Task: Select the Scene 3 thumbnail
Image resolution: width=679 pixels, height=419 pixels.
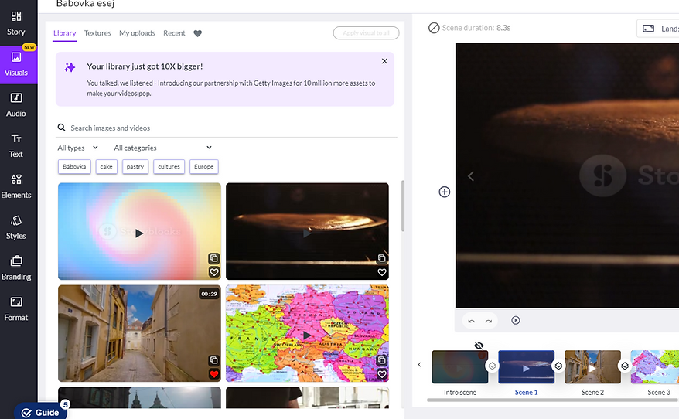Action: (x=655, y=367)
